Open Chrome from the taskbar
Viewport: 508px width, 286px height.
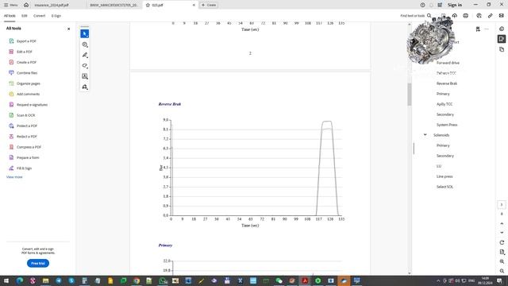click(137, 280)
